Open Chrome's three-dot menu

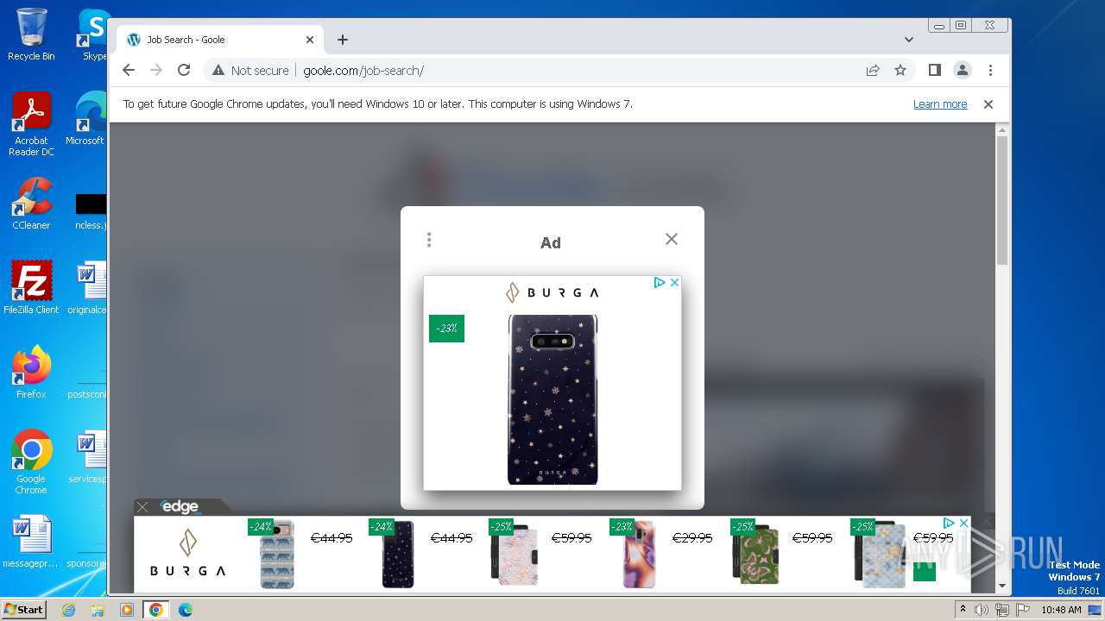[x=990, y=70]
